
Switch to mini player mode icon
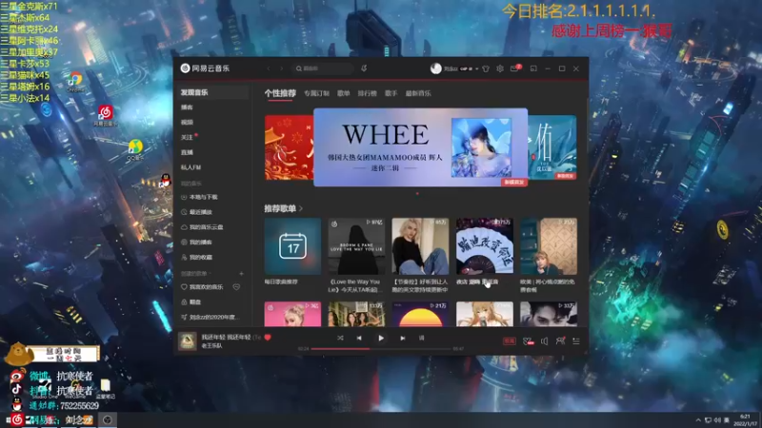pyautogui.click(x=533, y=68)
